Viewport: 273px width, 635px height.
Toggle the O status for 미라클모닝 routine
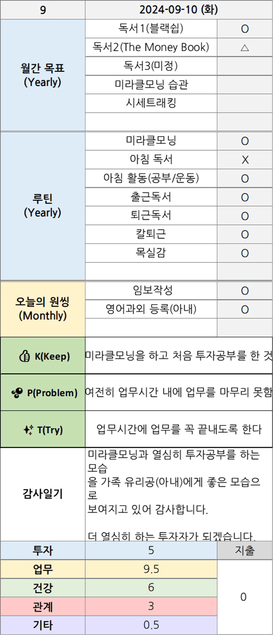pyautogui.click(x=245, y=141)
